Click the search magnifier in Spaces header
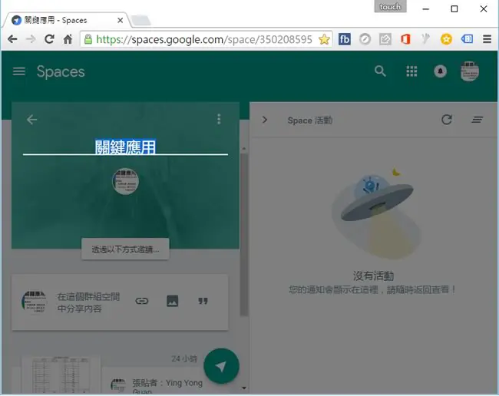499x396 pixels. [x=380, y=71]
